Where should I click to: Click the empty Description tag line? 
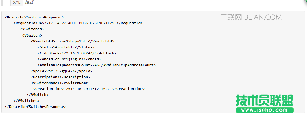[60, 77]
